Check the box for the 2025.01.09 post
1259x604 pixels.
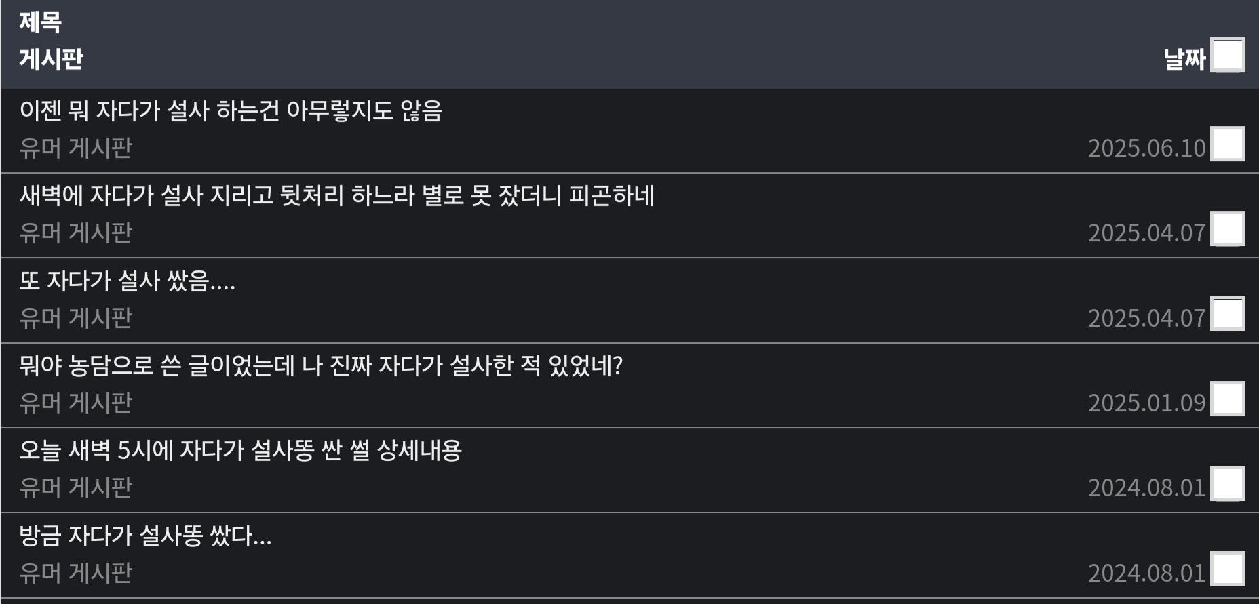click(1228, 399)
